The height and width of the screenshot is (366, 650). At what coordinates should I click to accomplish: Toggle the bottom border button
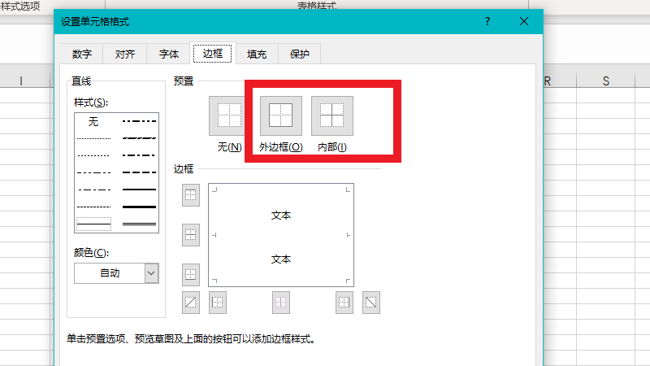tap(191, 274)
